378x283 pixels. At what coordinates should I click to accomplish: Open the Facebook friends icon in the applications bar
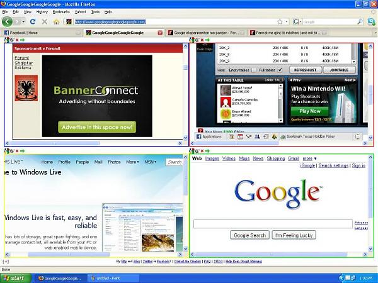pyautogui.click(x=257, y=136)
